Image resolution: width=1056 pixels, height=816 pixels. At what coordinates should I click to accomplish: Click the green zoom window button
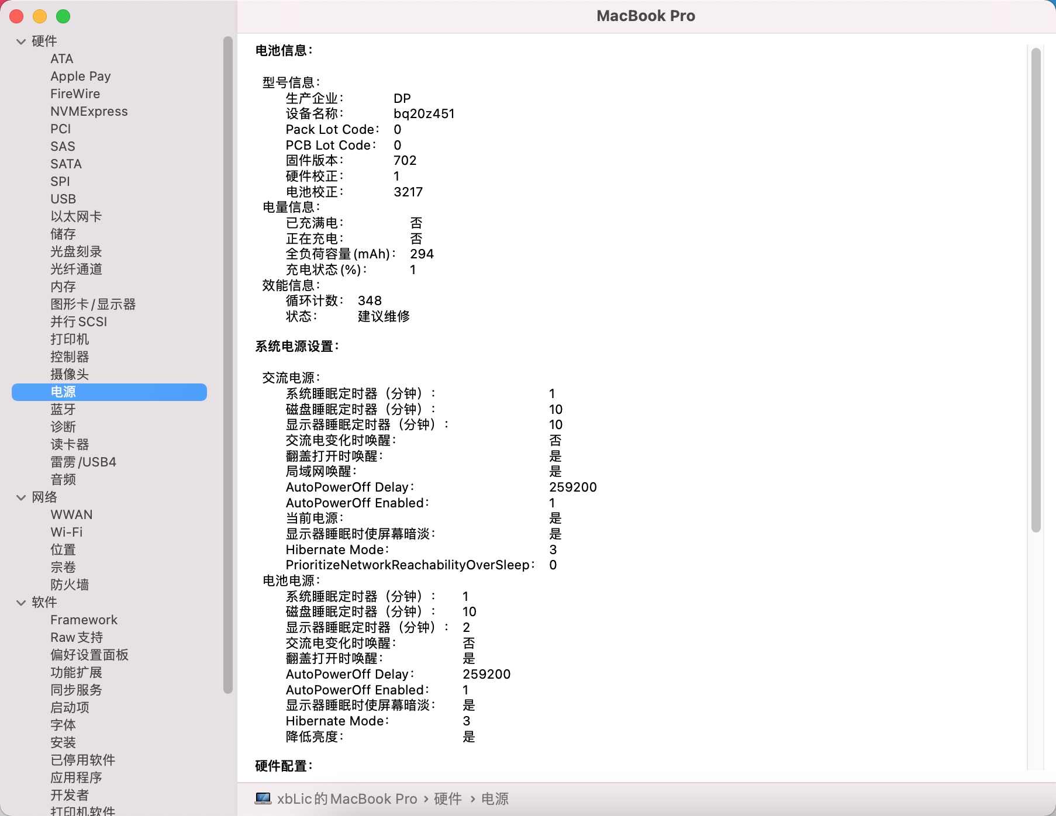point(63,16)
